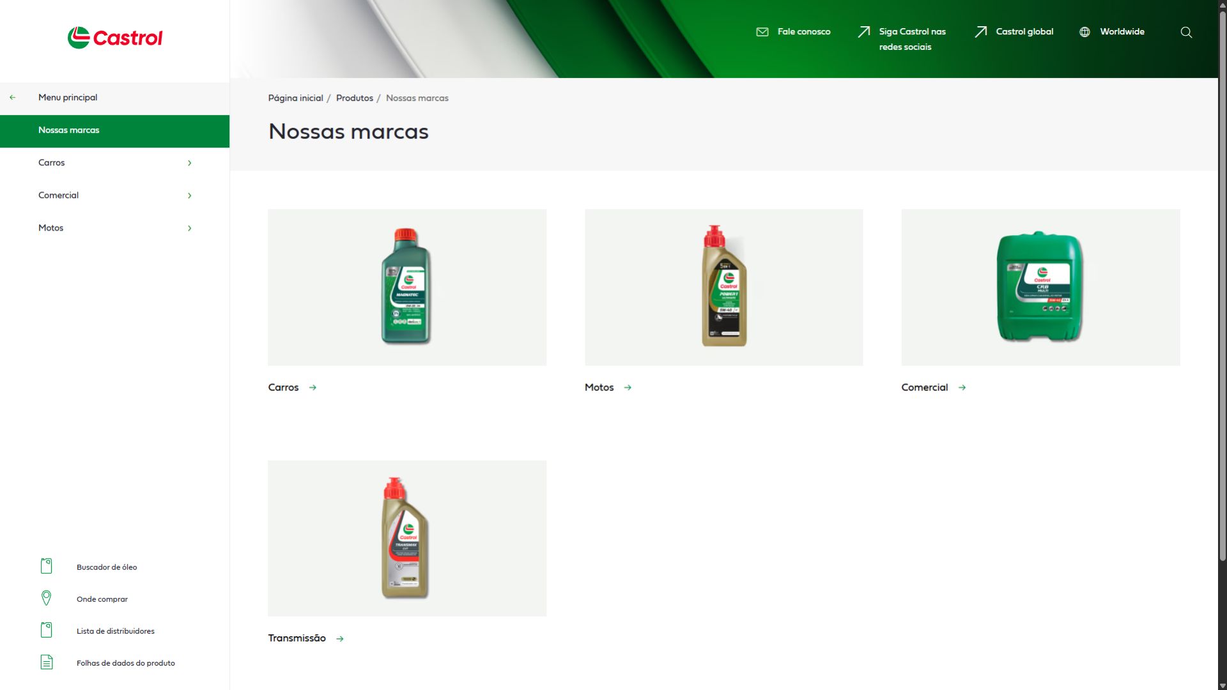Select Nossas marcas in the sidebar

point(69,130)
